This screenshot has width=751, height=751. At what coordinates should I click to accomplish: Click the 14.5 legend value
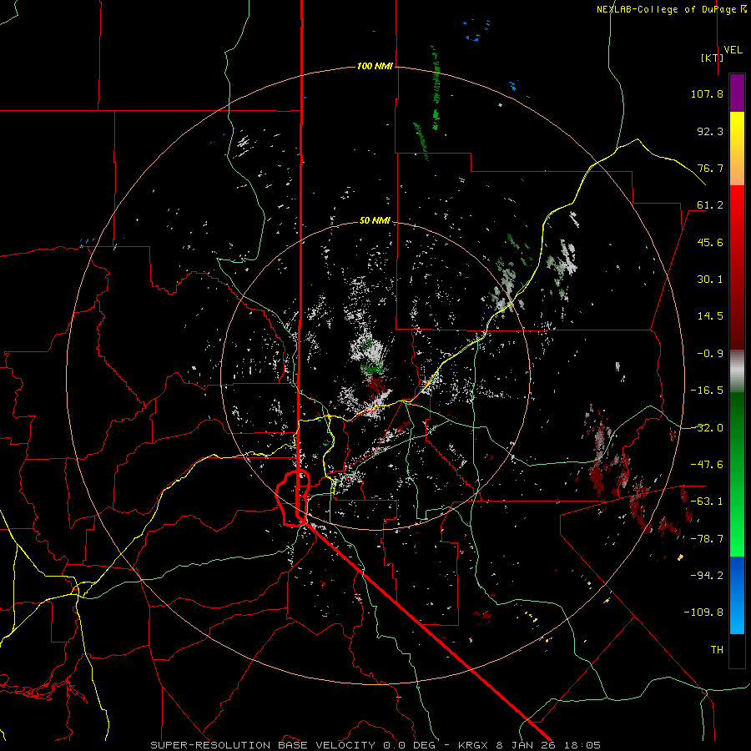[x=710, y=316]
